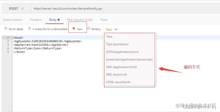The width and height of the screenshot is (220, 112).
Task: Switch to the Authorization tab
Action: point(13,20)
